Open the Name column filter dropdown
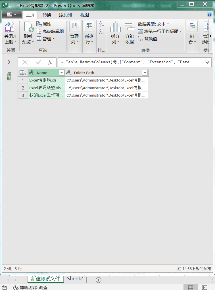Image resolution: width=215 pixels, height=290 pixels. (x=62, y=73)
